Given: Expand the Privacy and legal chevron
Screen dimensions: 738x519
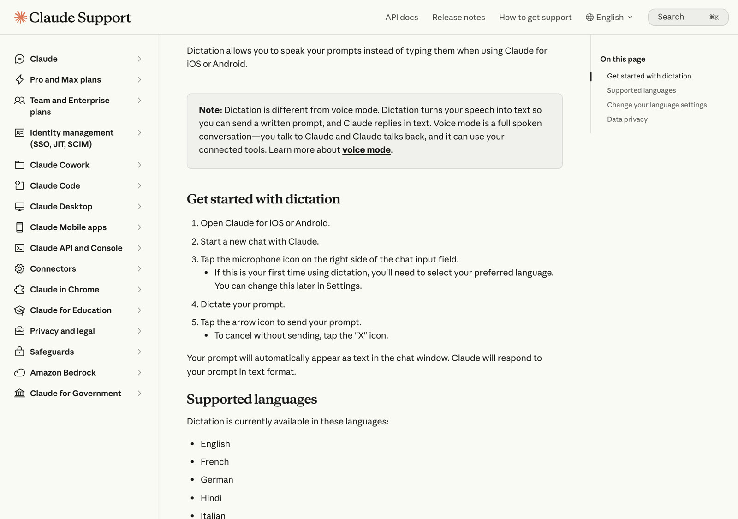Looking at the screenshot, I should coord(139,331).
